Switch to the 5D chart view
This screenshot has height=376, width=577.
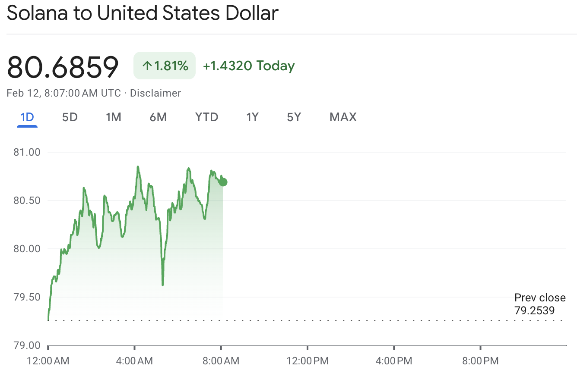[x=70, y=117]
